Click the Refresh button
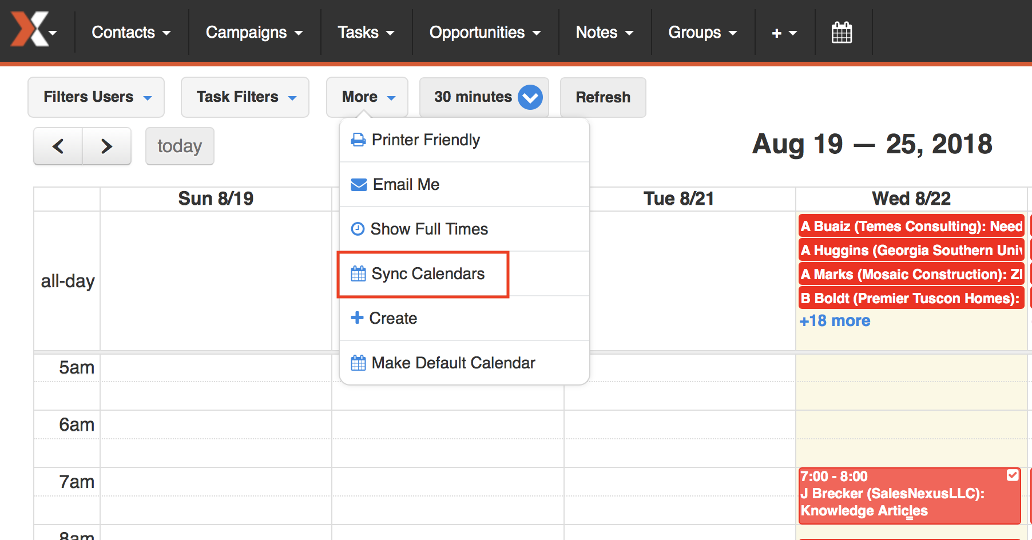 [x=603, y=97]
